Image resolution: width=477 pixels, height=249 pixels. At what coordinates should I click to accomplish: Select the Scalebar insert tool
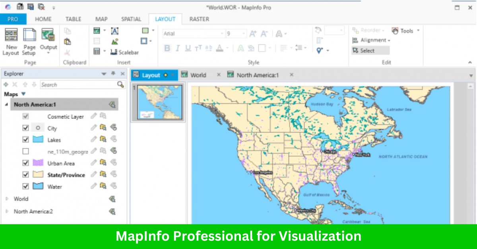pyautogui.click(x=127, y=52)
